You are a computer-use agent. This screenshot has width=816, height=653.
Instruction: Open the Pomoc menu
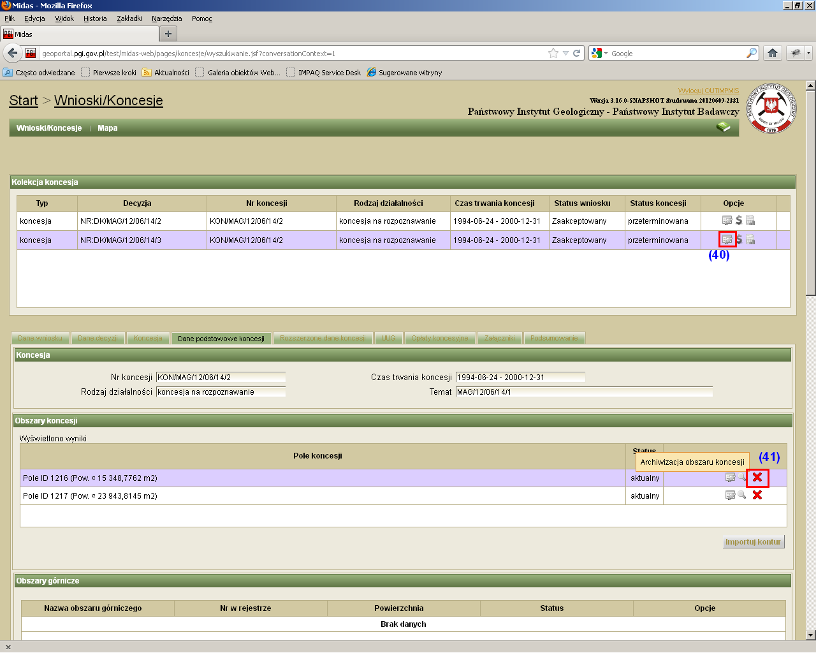click(x=202, y=18)
